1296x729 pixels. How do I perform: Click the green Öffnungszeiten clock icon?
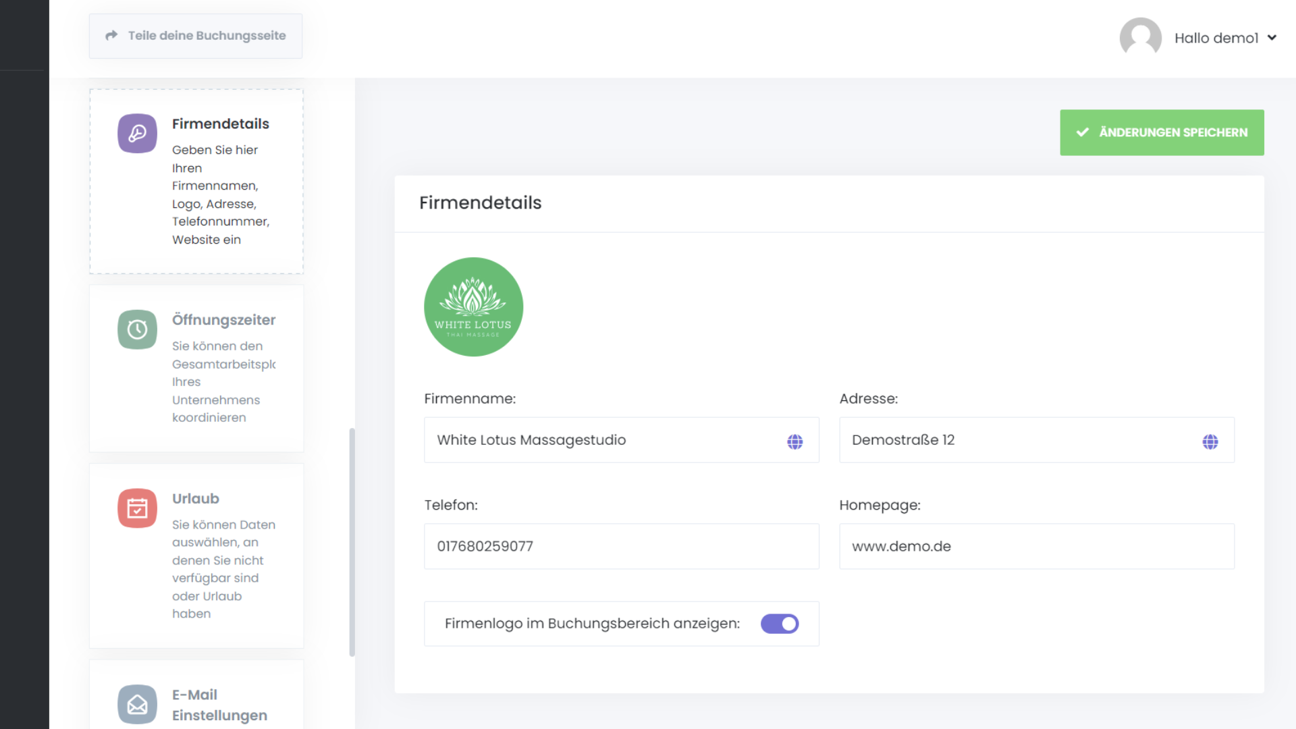pyautogui.click(x=137, y=329)
